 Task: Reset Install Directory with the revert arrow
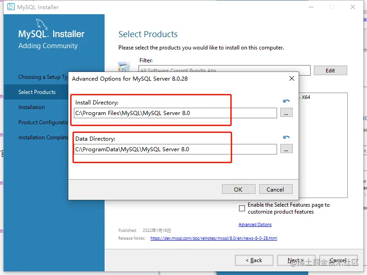tap(286, 101)
